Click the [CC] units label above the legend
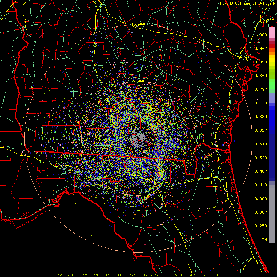Viewport: 277px width, 277px height. coord(263,21)
